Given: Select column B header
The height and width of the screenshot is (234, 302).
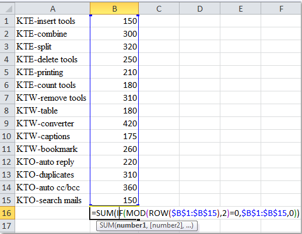Looking at the screenshot, I should pos(114,9).
